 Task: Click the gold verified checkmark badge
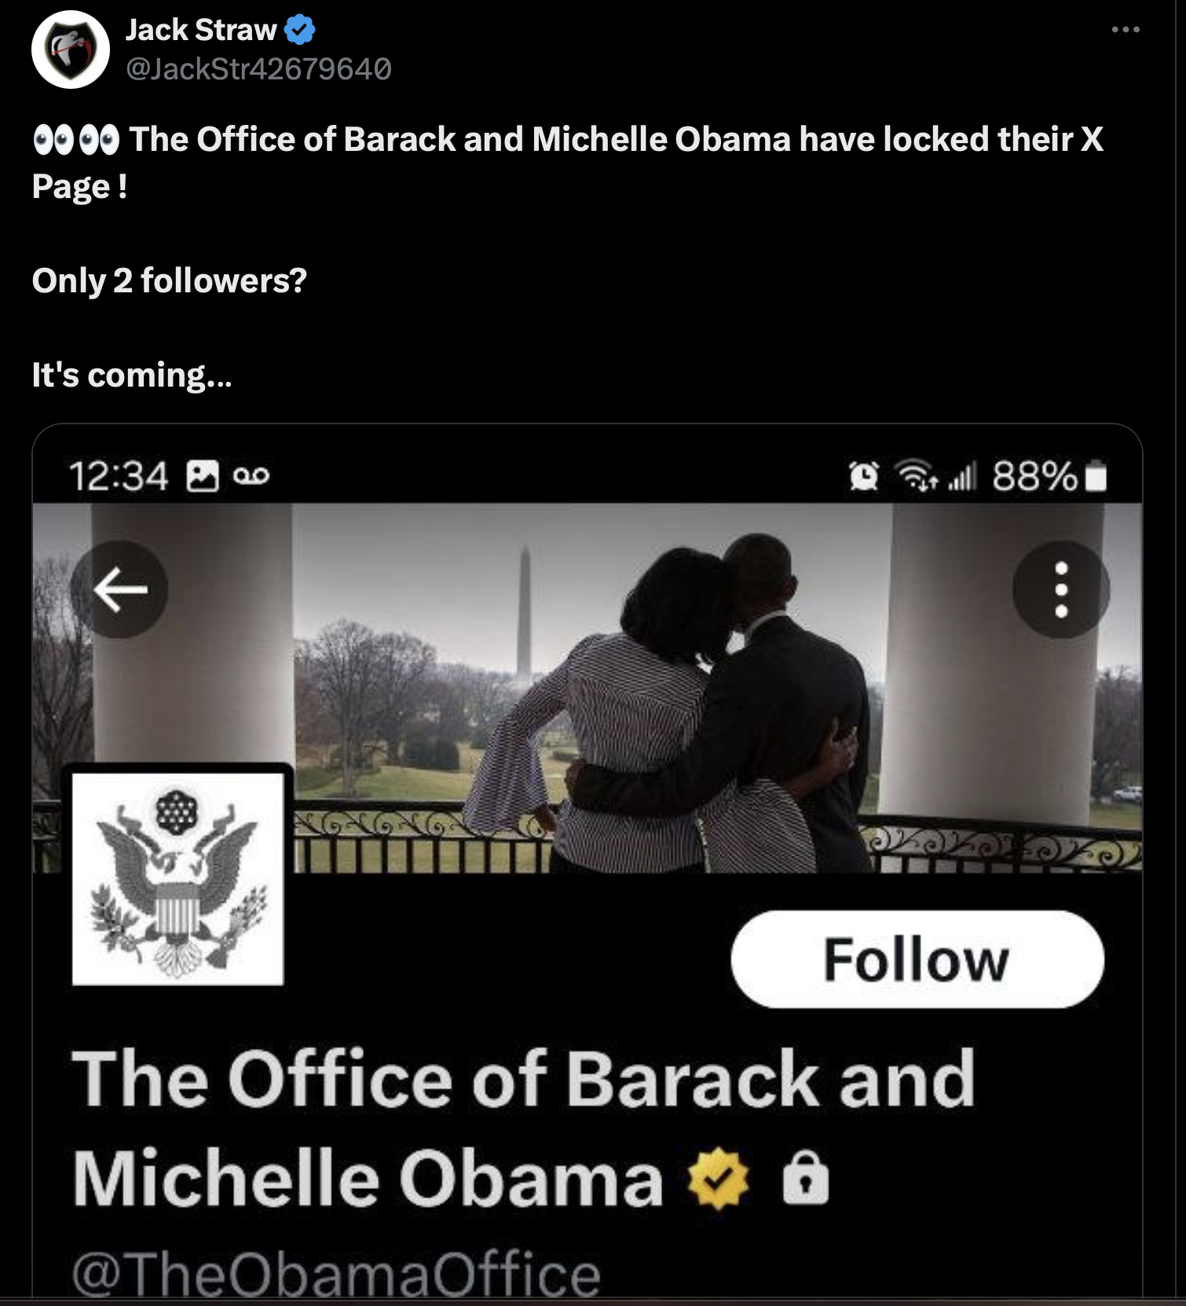tap(719, 1178)
